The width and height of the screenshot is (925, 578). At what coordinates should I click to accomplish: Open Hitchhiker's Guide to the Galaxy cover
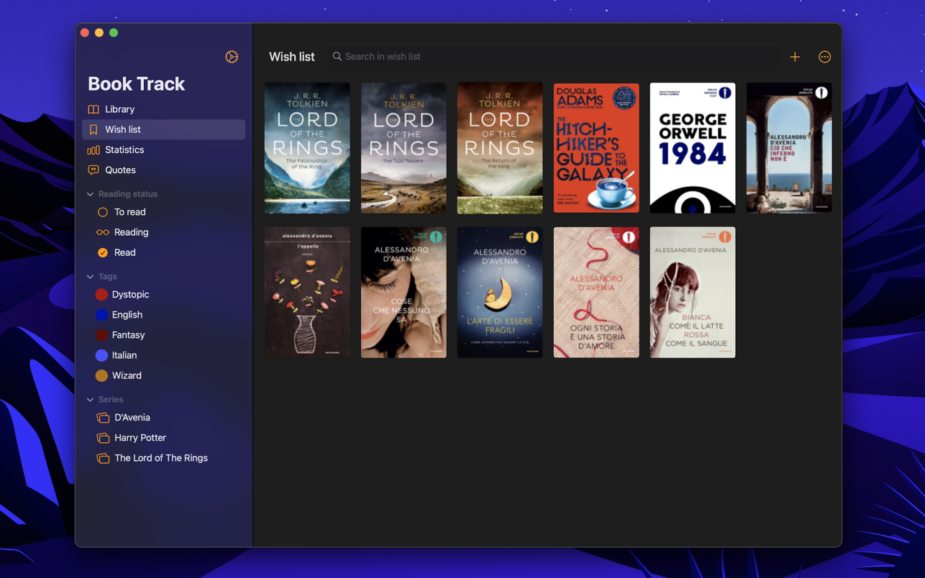[x=596, y=148]
